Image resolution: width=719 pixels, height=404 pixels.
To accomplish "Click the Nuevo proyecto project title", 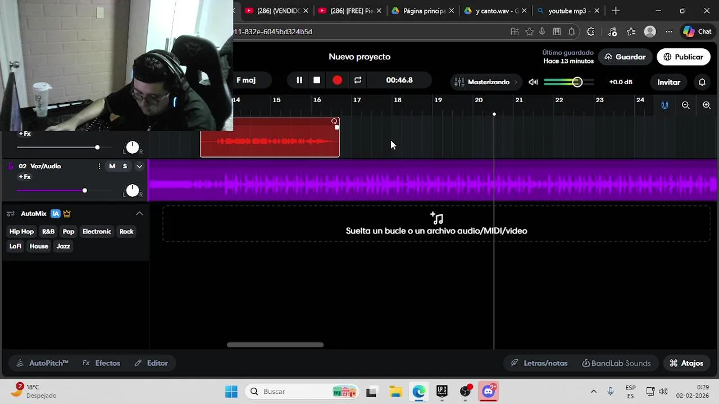I will coord(359,57).
